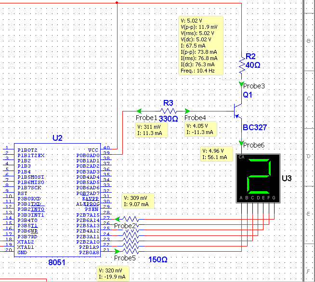Viewport: 315px width, 282px height.
Task: Click the U2 reference label
Action: pos(57,138)
